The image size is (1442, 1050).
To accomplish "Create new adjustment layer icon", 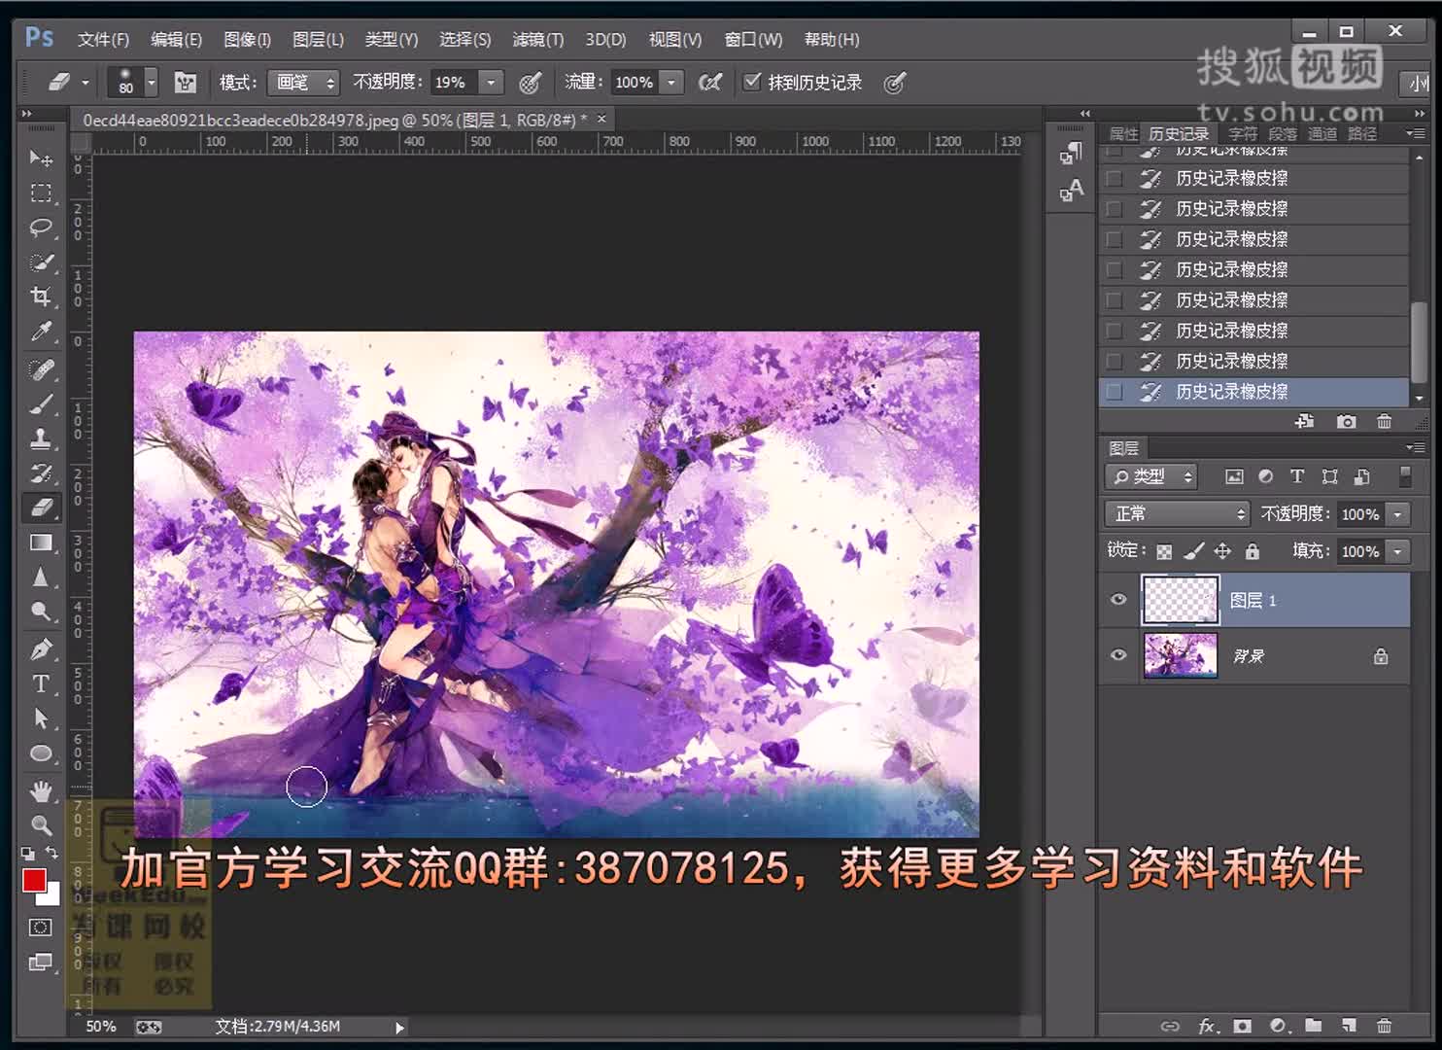I will (x=1278, y=1026).
